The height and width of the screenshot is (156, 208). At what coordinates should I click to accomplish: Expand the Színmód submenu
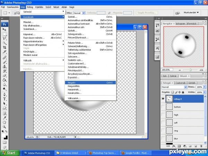42,12
